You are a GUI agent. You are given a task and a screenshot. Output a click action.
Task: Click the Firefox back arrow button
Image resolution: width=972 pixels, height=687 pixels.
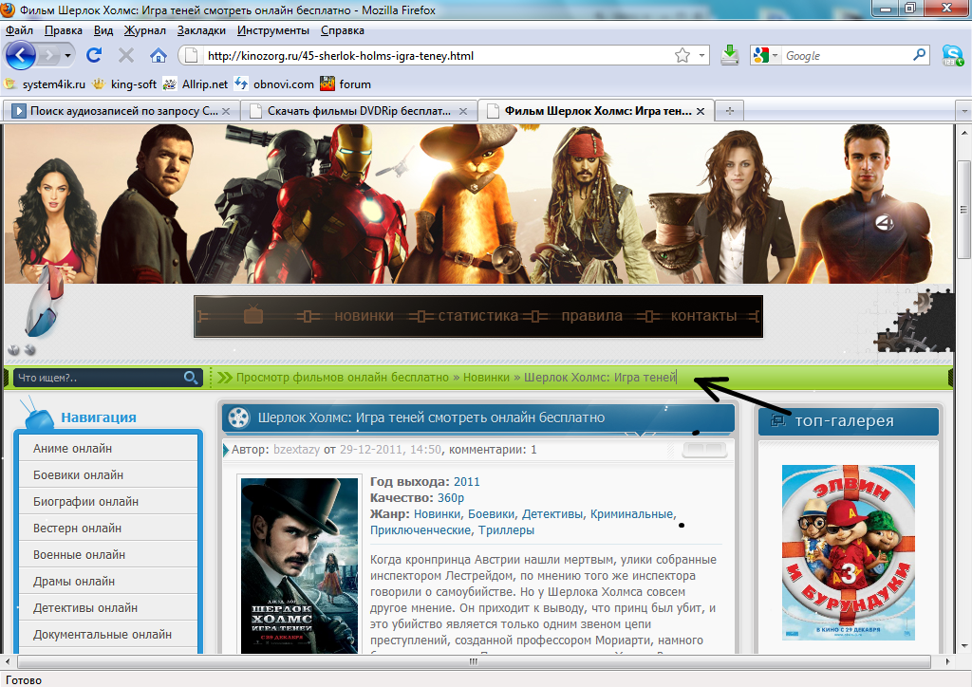click(x=22, y=55)
